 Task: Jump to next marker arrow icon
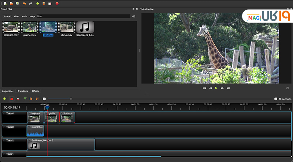click(37, 99)
